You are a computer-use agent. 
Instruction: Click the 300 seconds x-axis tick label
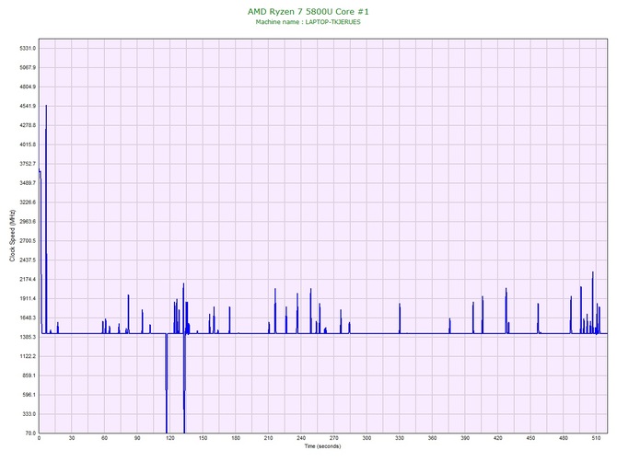[x=367, y=438]
